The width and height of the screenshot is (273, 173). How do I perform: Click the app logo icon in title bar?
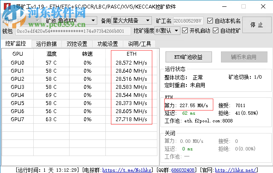point(7,6)
